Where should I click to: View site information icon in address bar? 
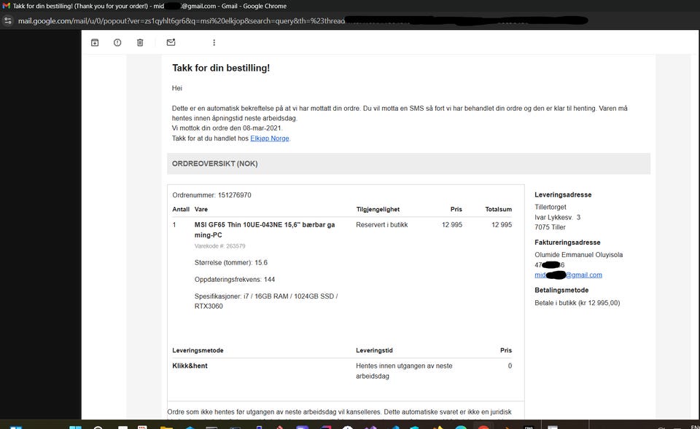[x=7, y=20]
